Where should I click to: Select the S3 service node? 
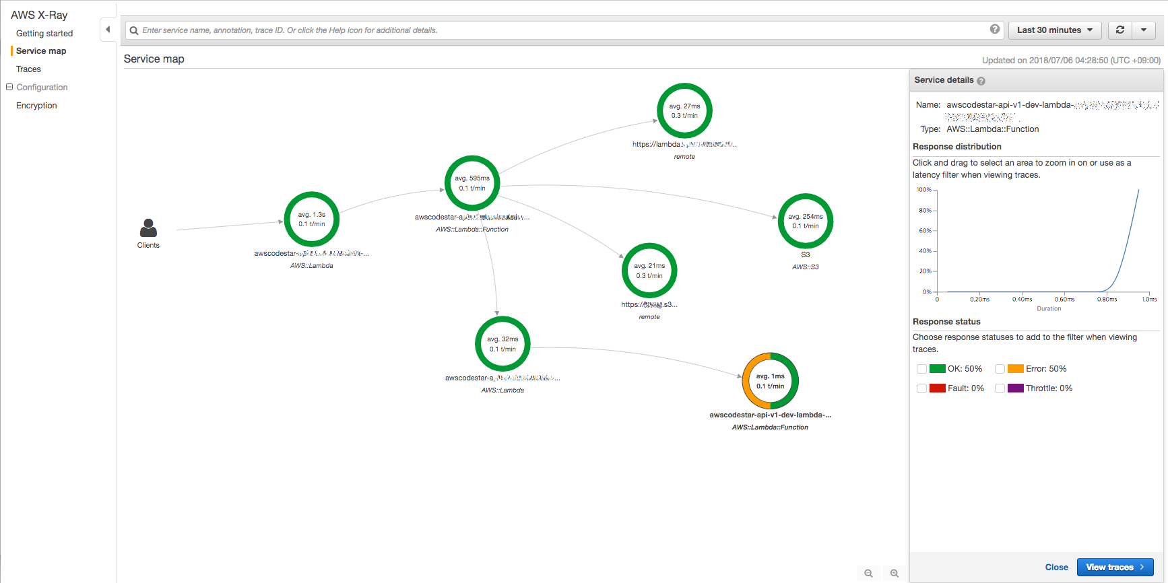click(805, 221)
